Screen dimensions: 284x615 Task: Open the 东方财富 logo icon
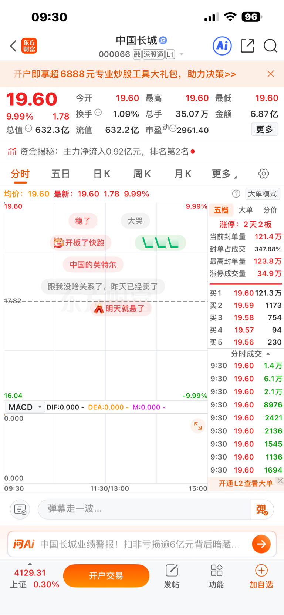(x=29, y=46)
